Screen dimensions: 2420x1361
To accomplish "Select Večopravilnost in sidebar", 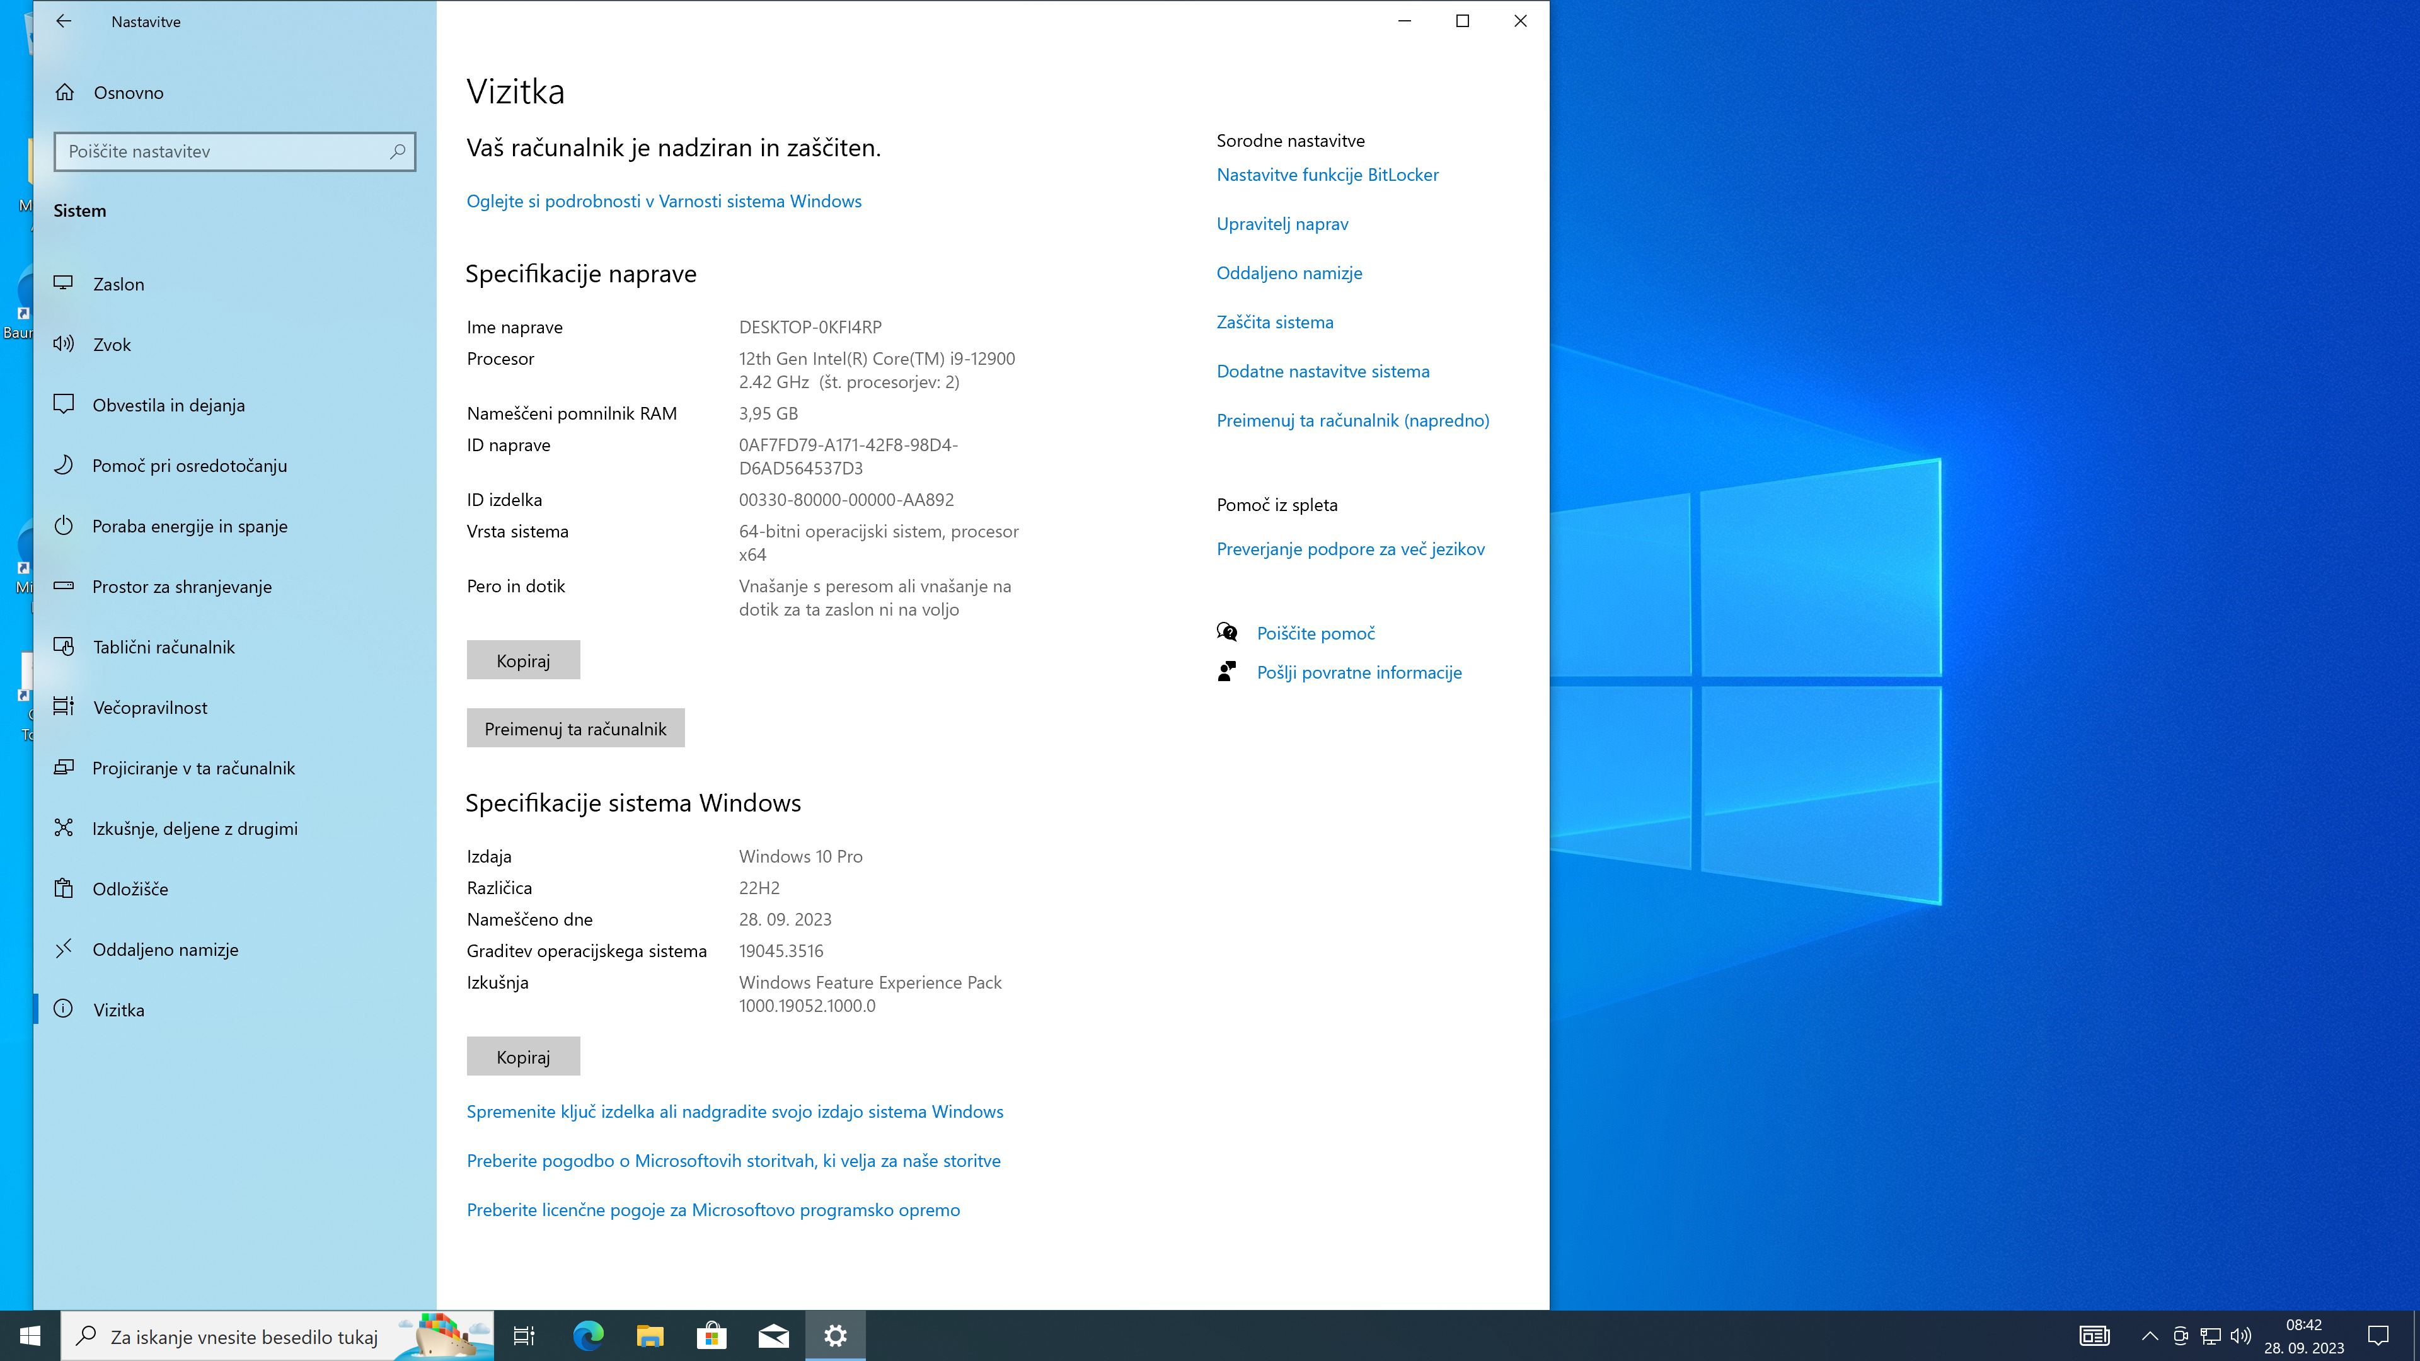I will pyautogui.click(x=234, y=707).
